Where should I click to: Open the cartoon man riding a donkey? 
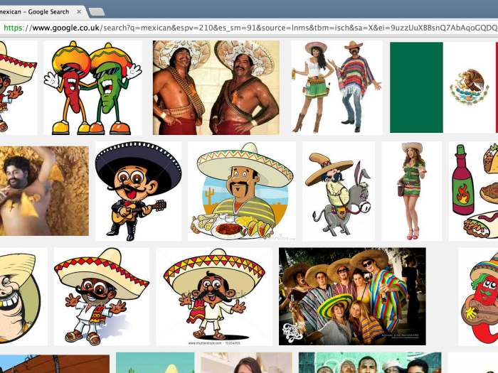click(338, 190)
